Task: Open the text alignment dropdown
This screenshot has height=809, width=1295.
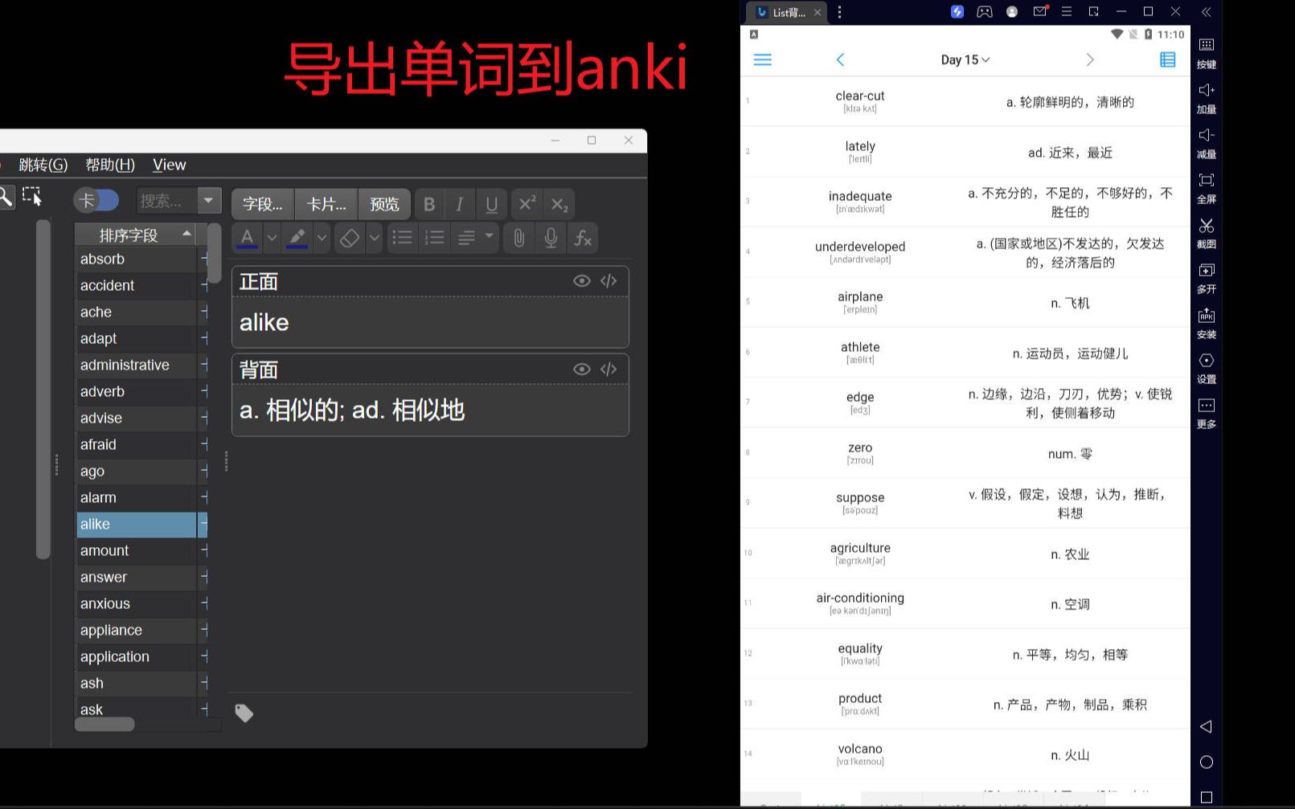Action: coord(475,238)
